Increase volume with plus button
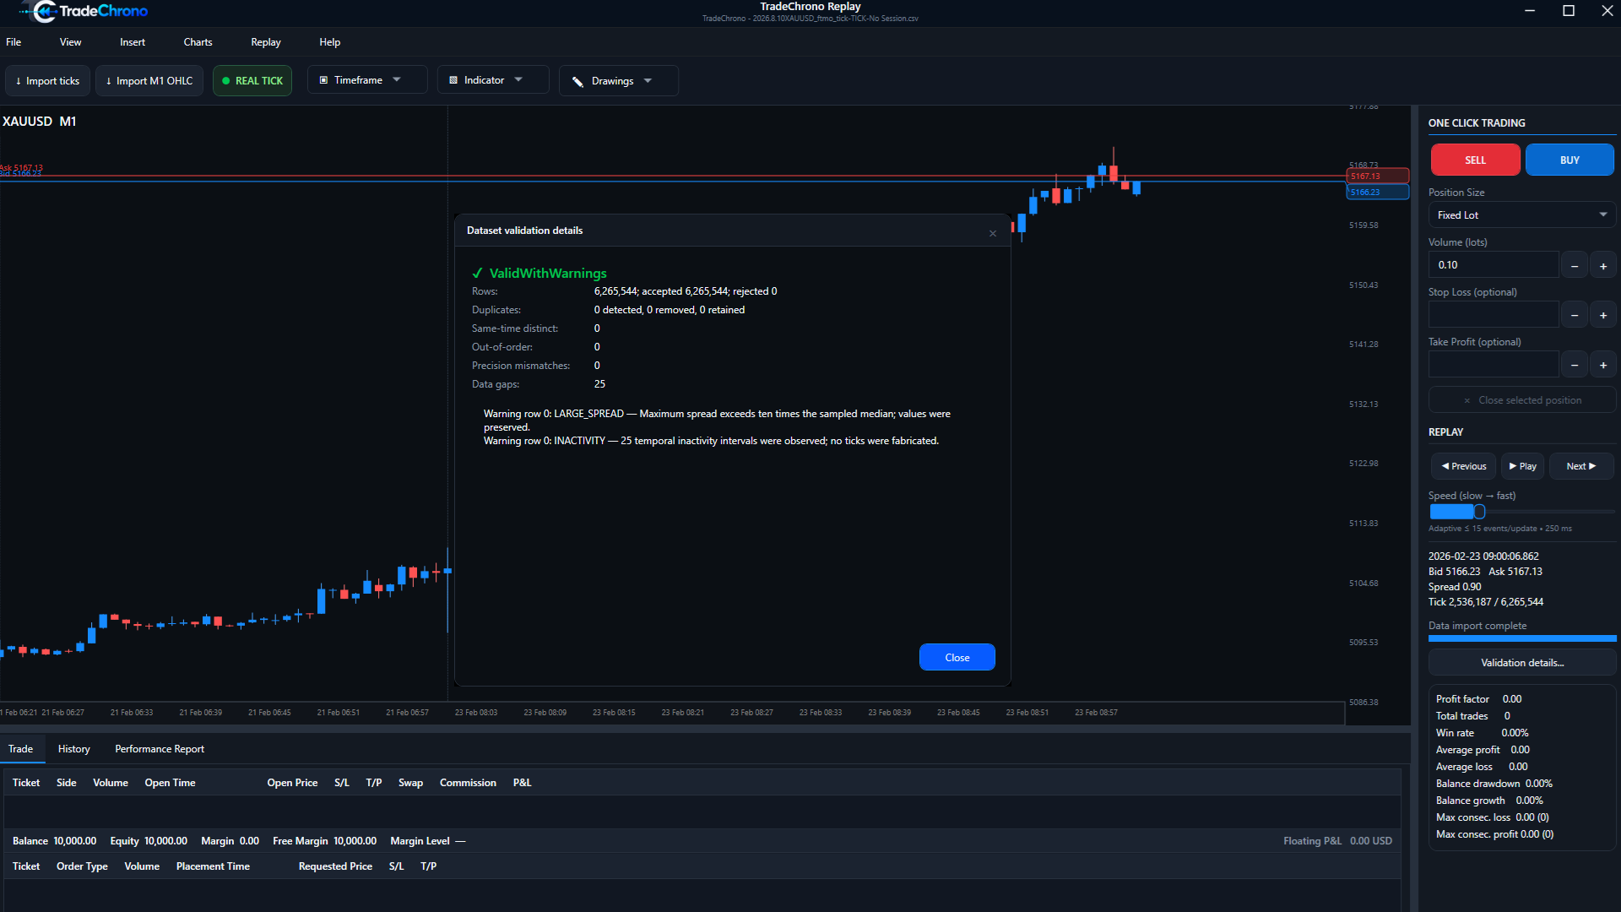The height and width of the screenshot is (912, 1621). 1602,265
